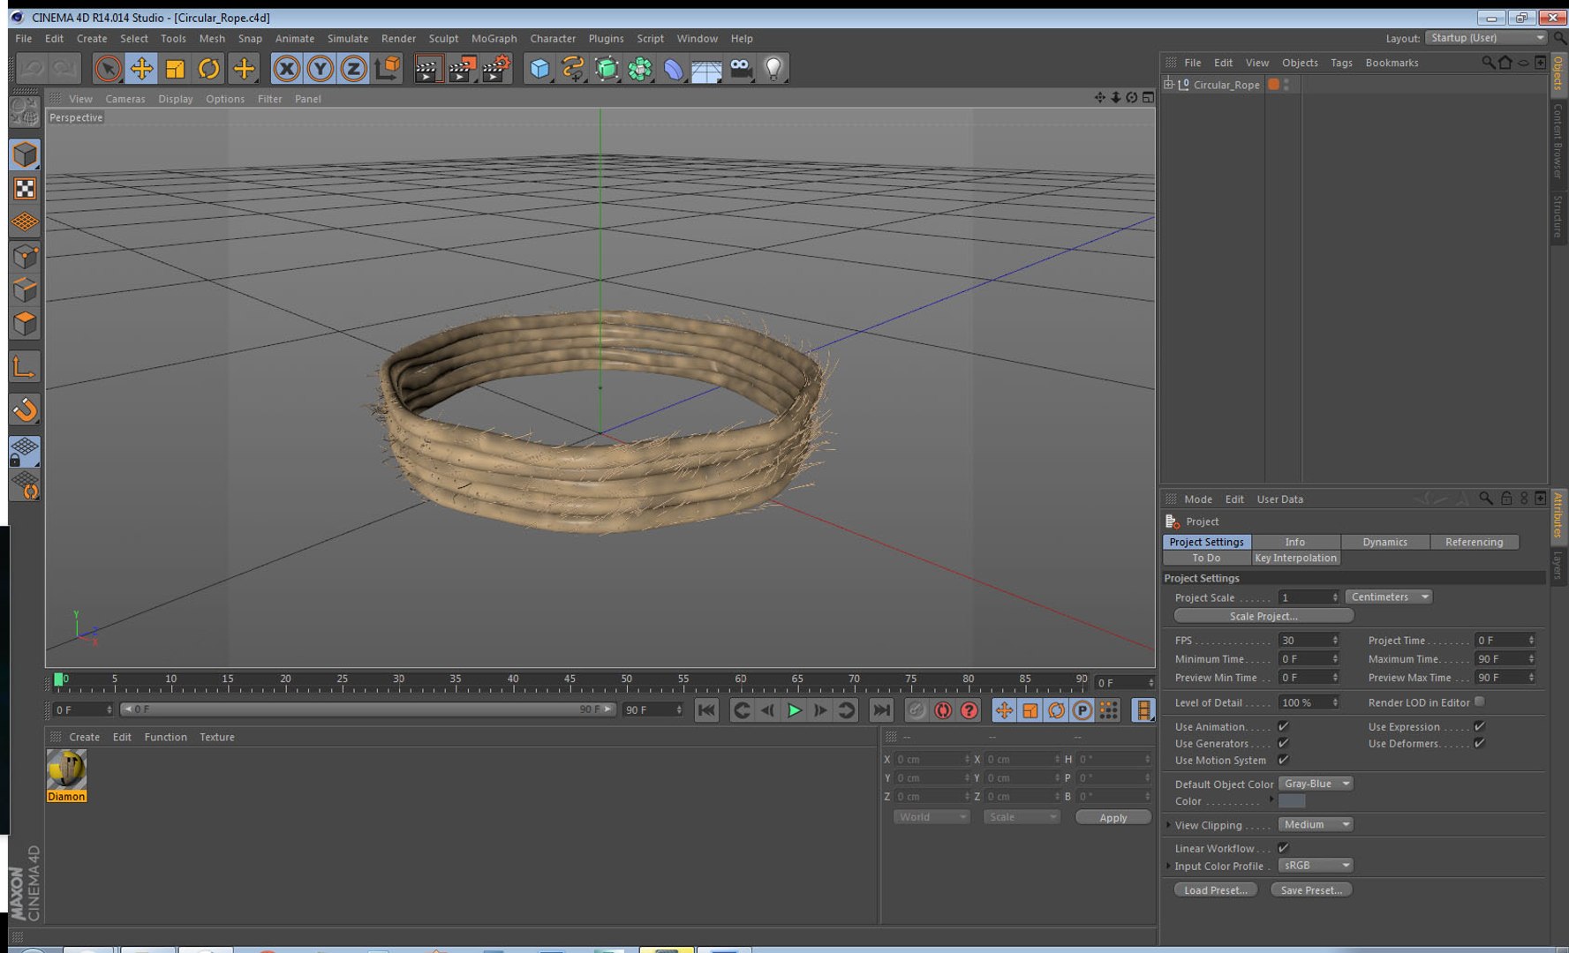Open Default Object Color Gray-Blue dropdown

point(1316,784)
